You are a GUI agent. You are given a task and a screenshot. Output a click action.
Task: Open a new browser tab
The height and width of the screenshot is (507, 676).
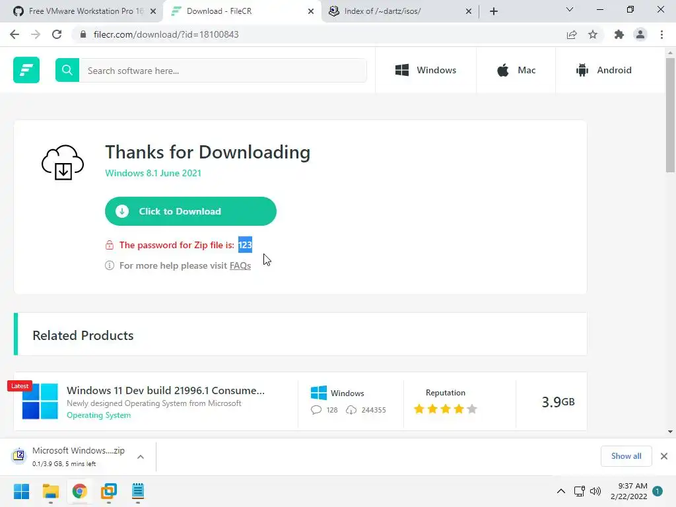point(494,11)
